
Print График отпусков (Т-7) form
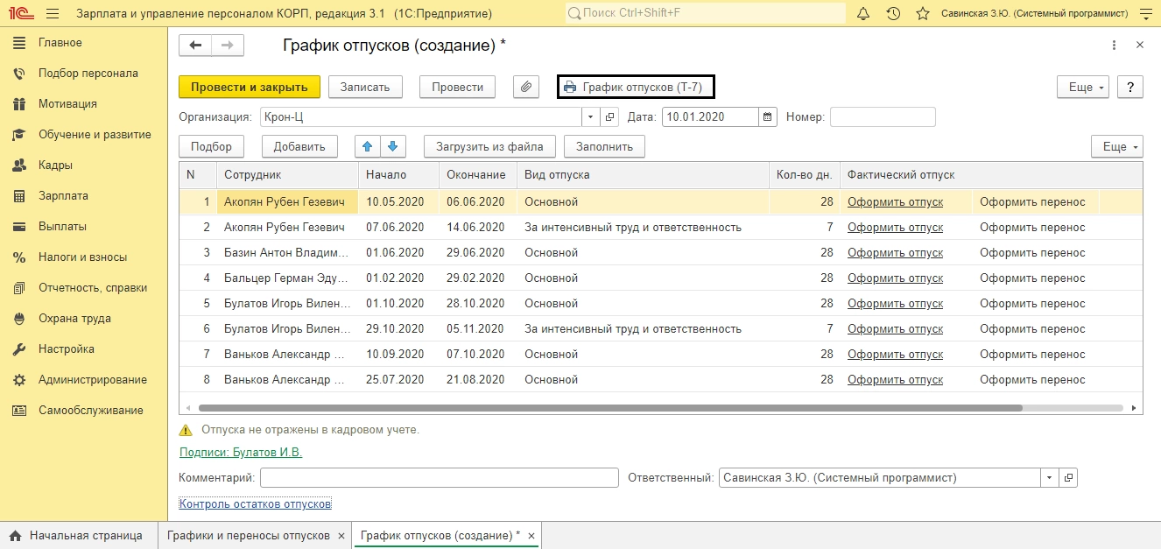pyautogui.click(x=636, y=87)
